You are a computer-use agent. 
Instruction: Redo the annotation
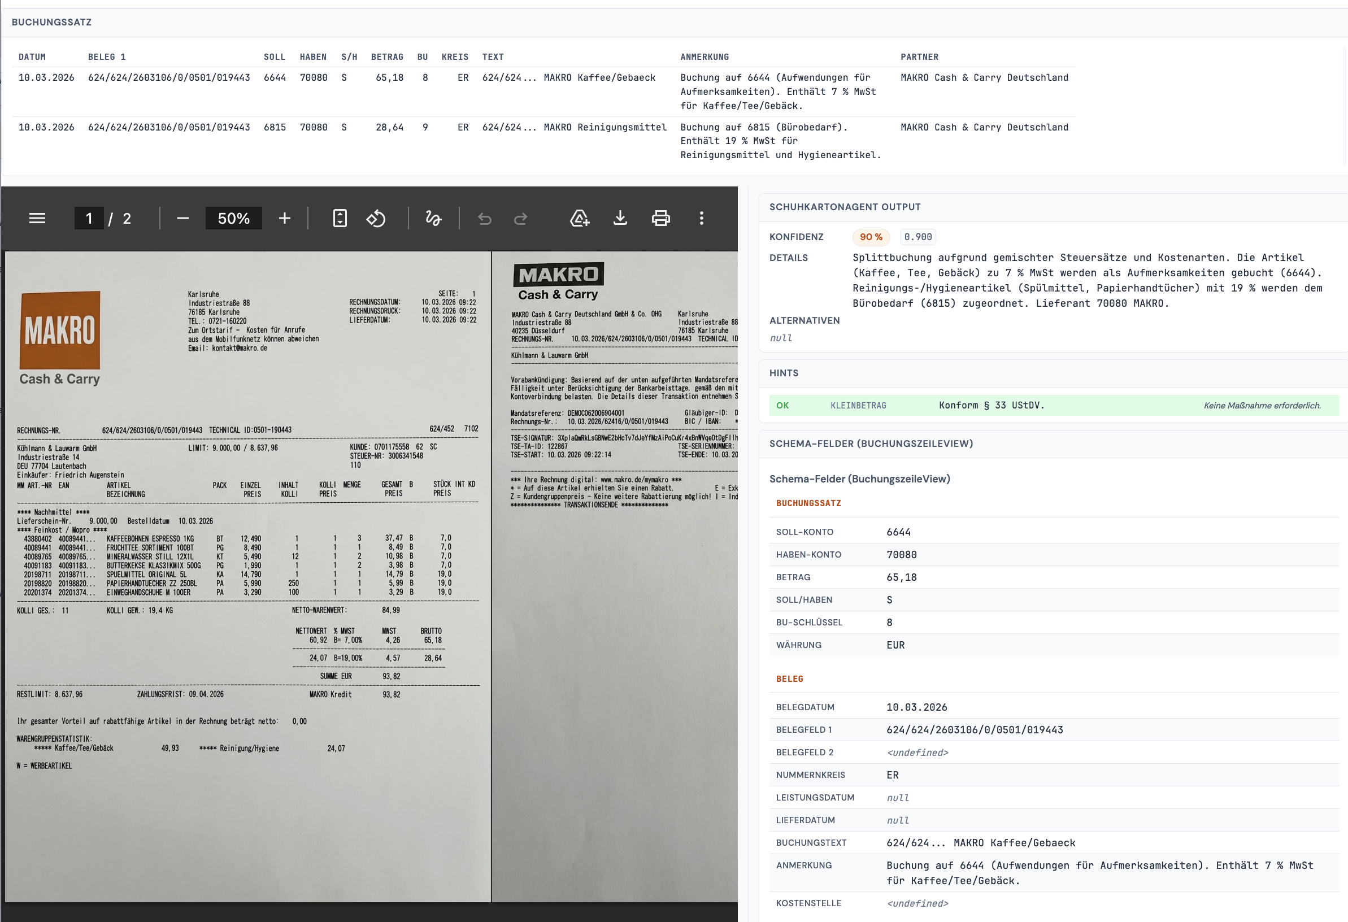(521, 218)
